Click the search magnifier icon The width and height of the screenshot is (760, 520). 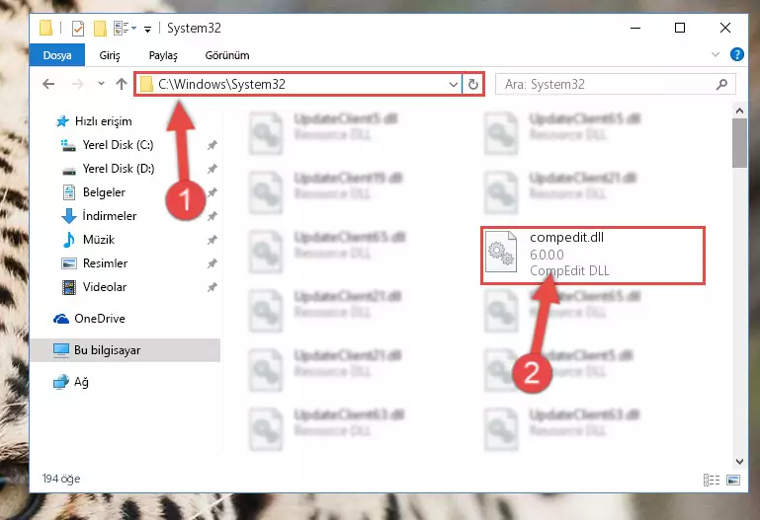(721, 84)
